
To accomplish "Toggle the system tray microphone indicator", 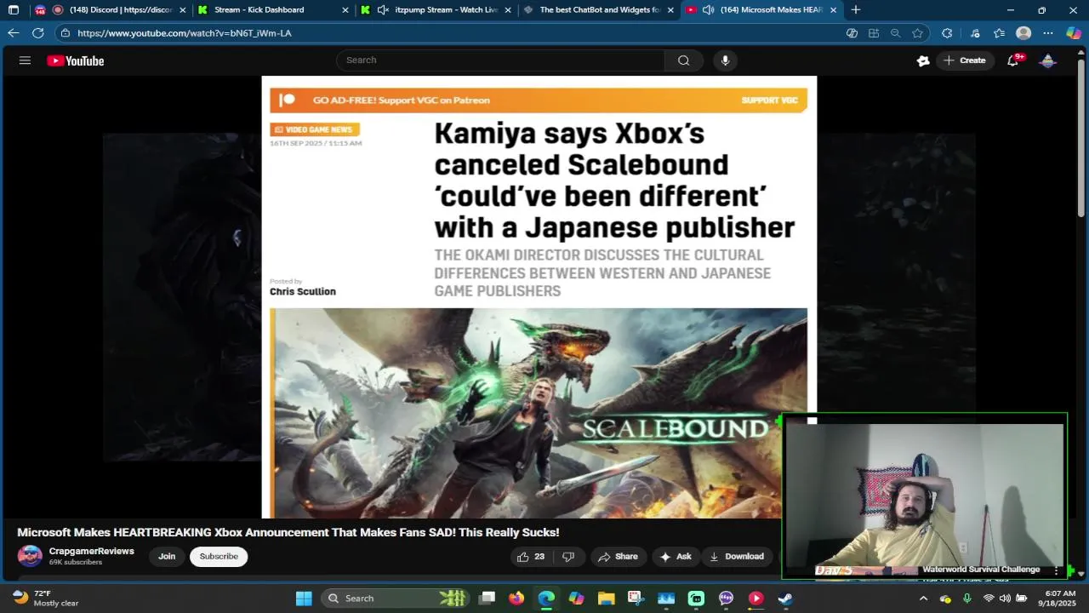I will [x=967, y=599].
